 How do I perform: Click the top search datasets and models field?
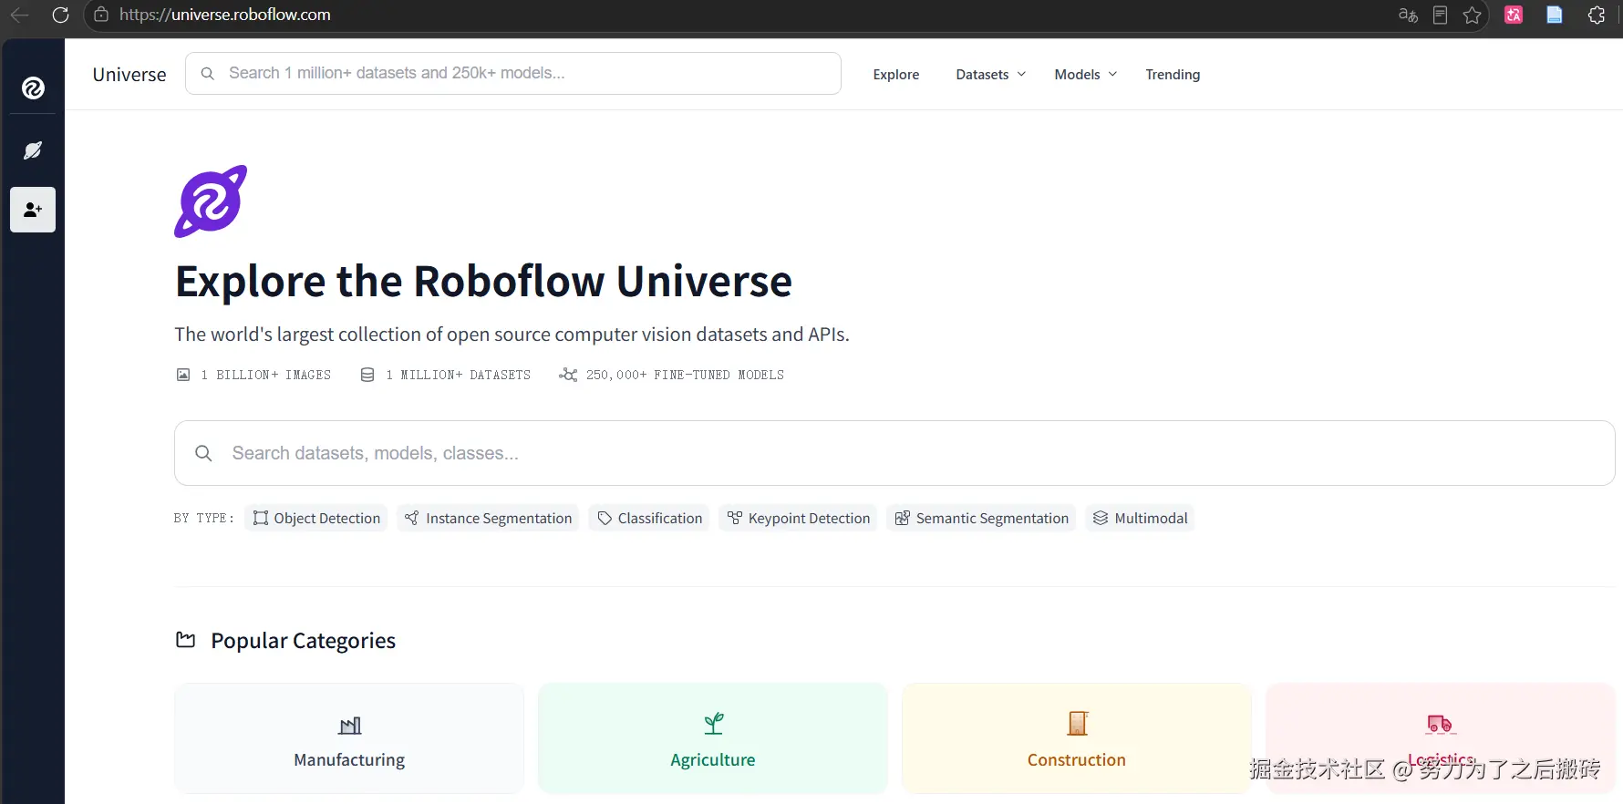(513, 73)
